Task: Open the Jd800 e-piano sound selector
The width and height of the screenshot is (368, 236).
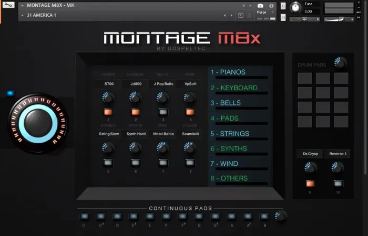Action: pyautogui.click(x=136, y=84)
